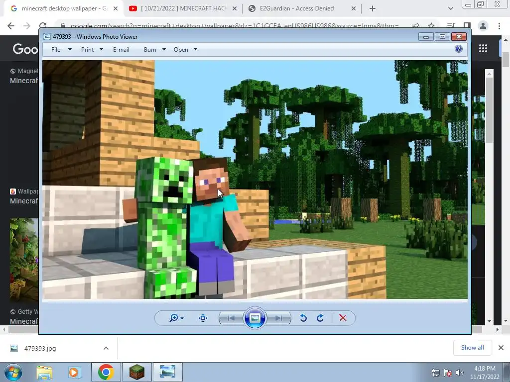The image size is (510, 382).
Task: Expand the File menu dropdown arrow
Action: [x=70, y=49]
